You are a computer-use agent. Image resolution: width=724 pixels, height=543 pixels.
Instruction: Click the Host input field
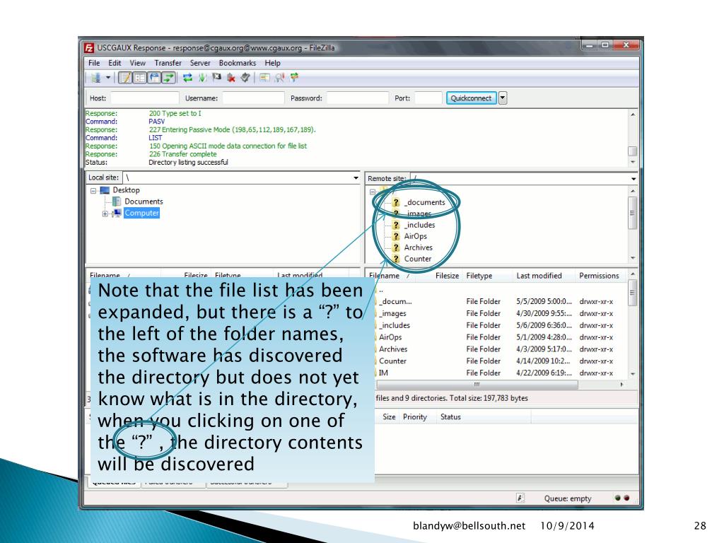144,98
